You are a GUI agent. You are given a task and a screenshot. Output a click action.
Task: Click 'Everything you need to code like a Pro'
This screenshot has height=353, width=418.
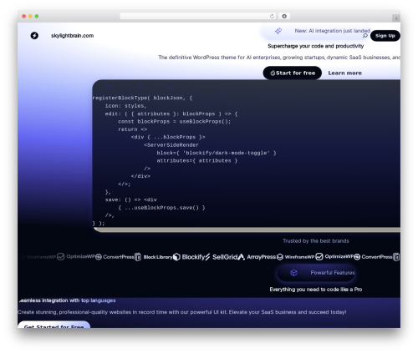tap(316, 290)
